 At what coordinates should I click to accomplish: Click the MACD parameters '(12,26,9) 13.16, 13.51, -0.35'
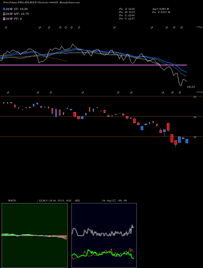tap(54, 201)
